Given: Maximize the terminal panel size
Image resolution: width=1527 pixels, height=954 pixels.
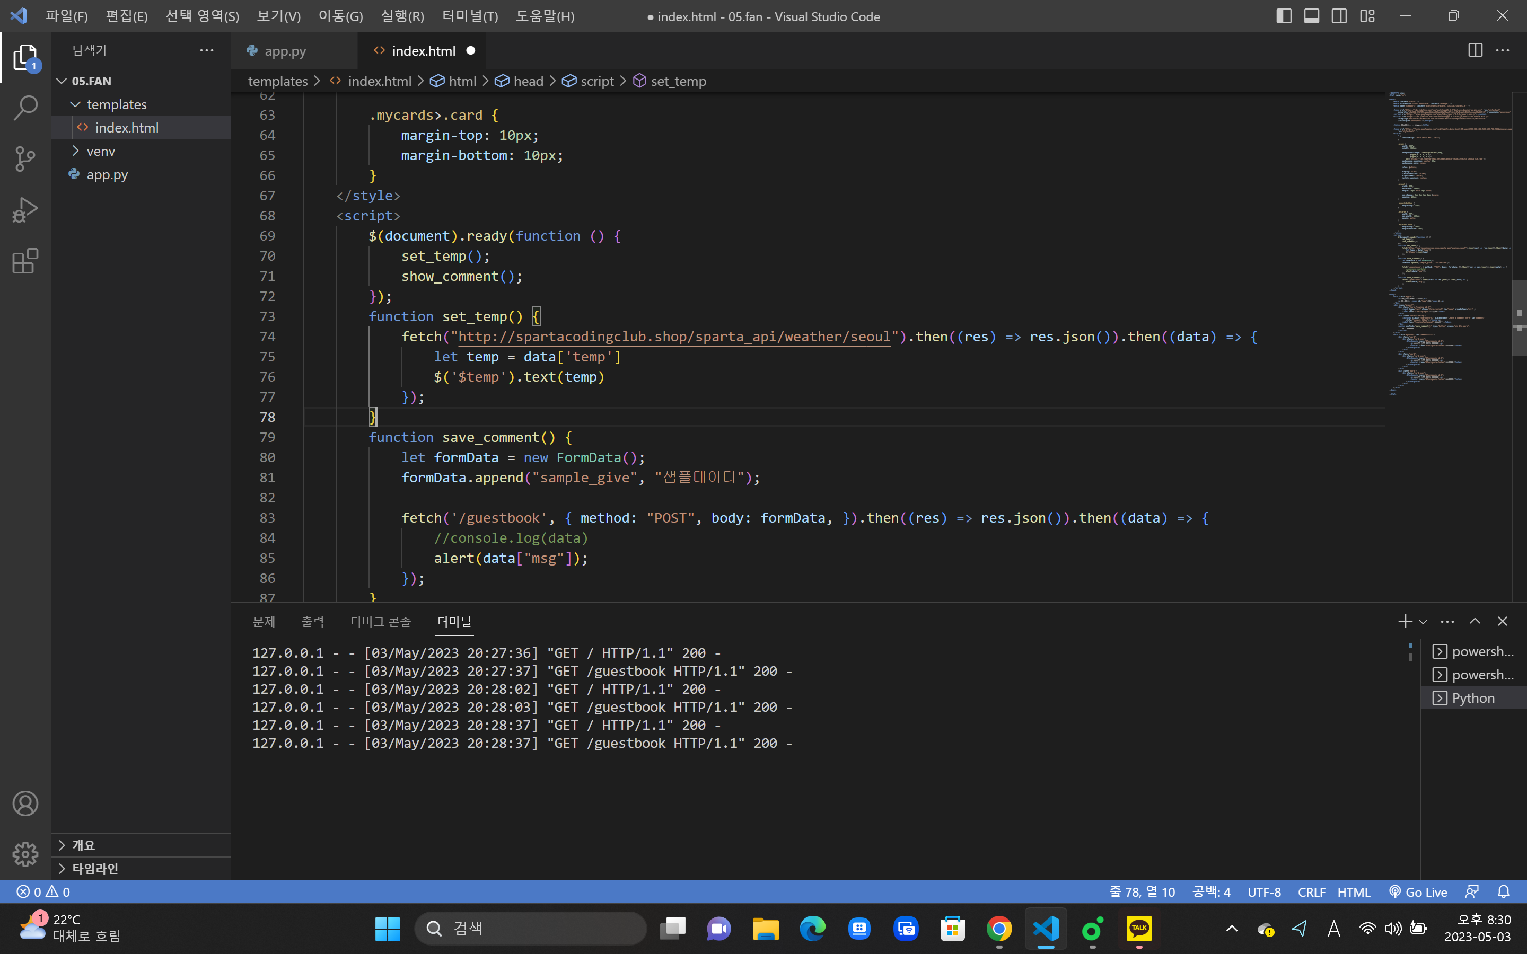Looking at the screenshot, I should tap(1475, 622).
